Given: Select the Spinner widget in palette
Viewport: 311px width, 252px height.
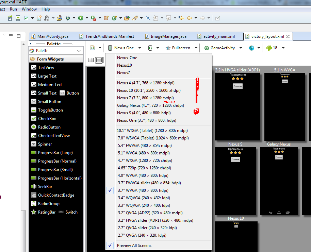Looking at the screenshot, I should 42,144.
